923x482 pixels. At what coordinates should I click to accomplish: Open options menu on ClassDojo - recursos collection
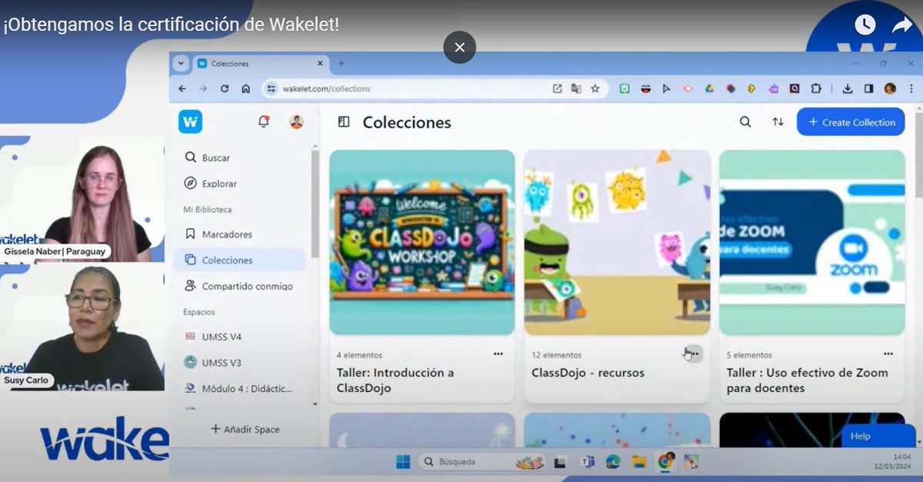tap(691, 353)
